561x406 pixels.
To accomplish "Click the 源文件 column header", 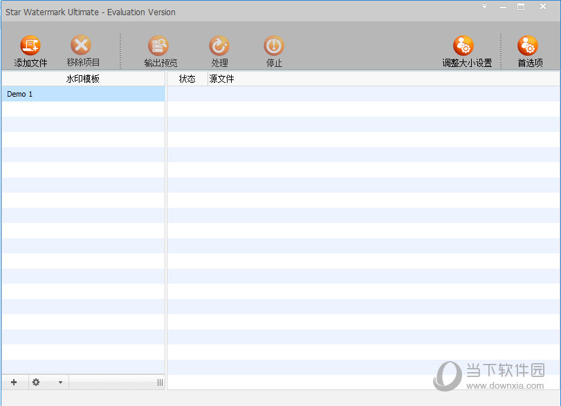I will pyautogui.click(x=384, y=79).
